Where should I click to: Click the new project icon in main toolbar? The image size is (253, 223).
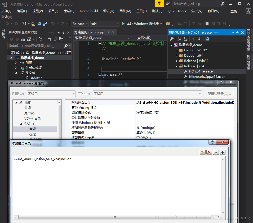[x=24, y=24]
